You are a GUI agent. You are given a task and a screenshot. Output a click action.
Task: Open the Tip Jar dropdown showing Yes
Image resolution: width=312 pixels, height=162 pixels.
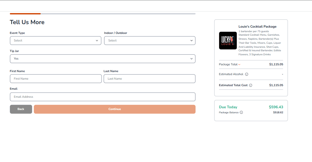point(103,59)
